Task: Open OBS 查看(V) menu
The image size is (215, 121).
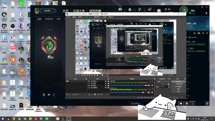Action: [x=81, y=17]
